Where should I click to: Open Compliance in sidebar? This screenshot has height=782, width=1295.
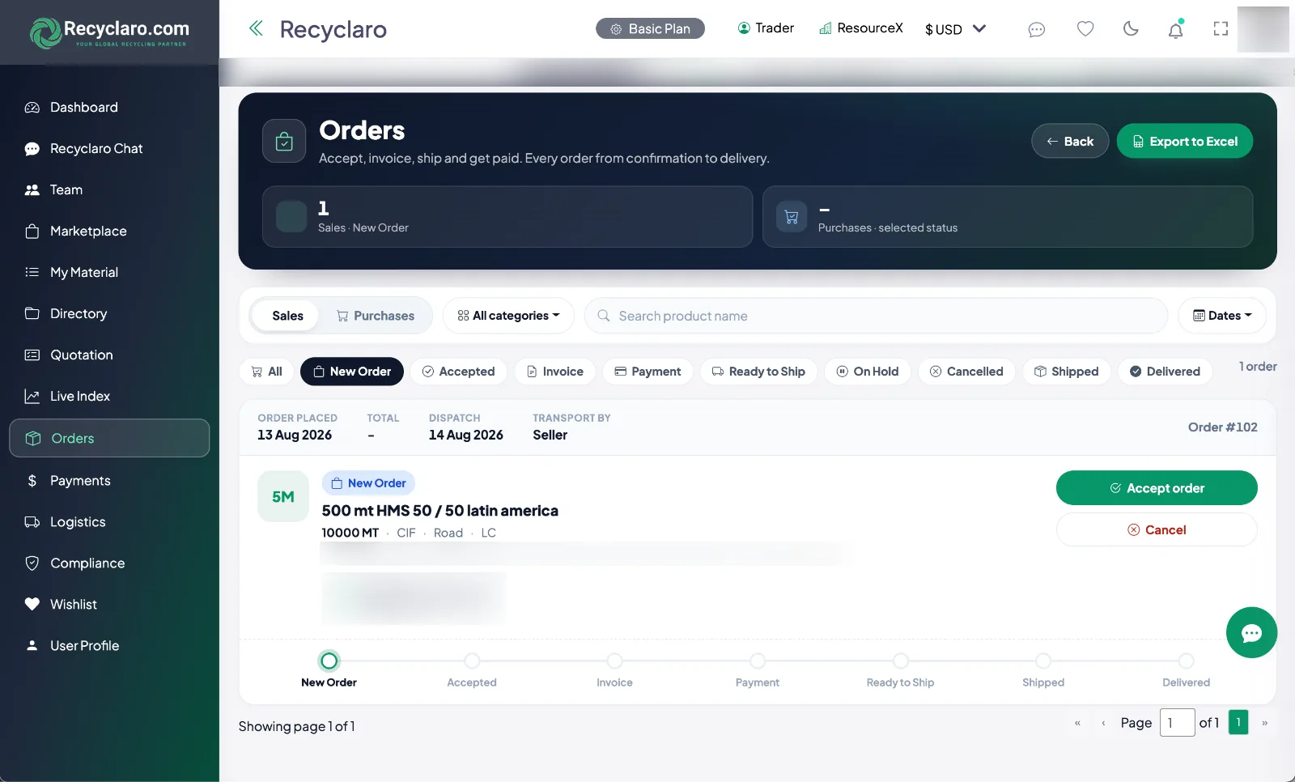coord(109,563)
